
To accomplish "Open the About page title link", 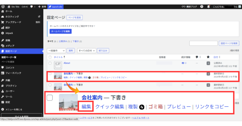I will click(x=67, y=63).
